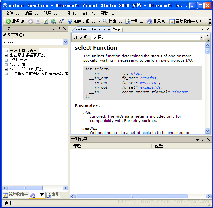
Task: Click document scroll down arrow
Action: pos(207,131)
